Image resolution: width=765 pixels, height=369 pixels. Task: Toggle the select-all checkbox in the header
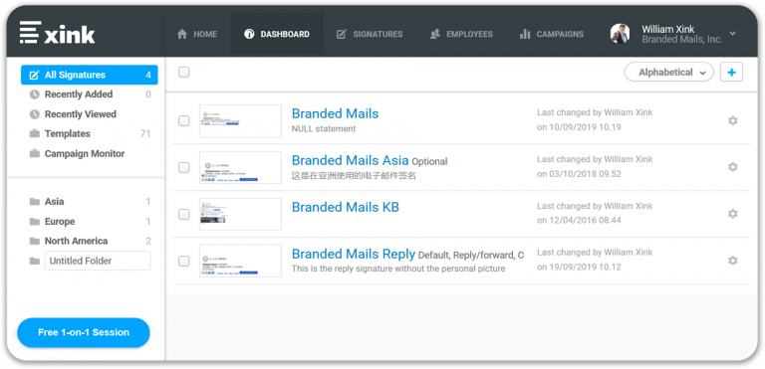(184, 73)
